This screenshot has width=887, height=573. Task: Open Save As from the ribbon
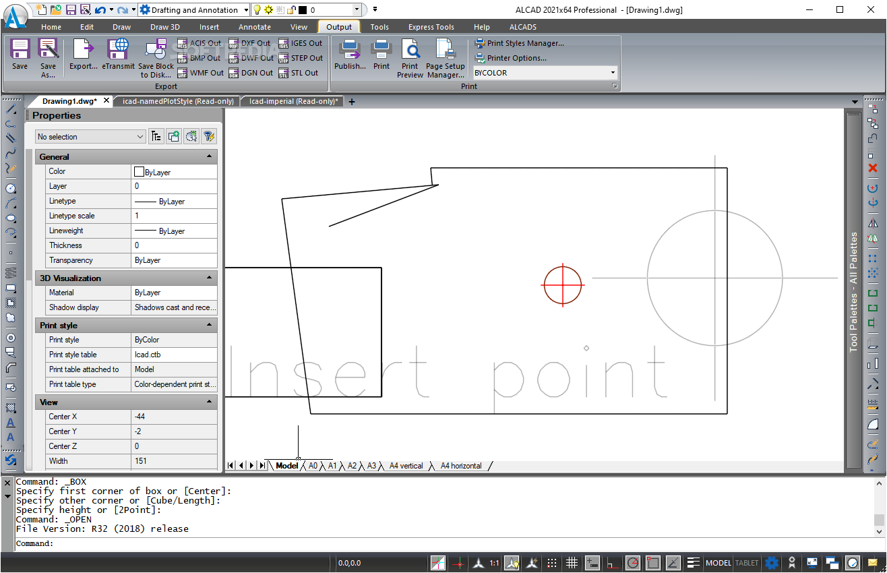coord(48,58)
